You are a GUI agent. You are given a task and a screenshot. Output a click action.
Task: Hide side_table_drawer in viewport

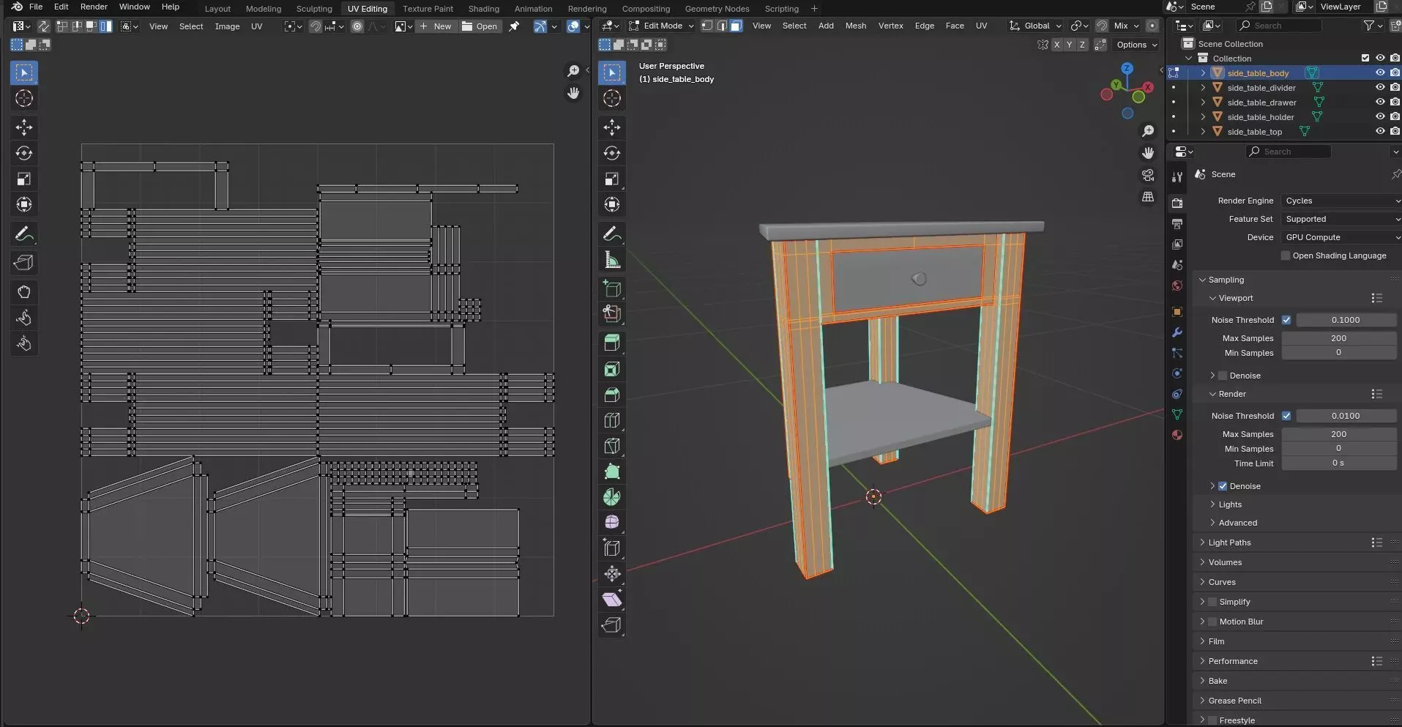(1380, 102)
